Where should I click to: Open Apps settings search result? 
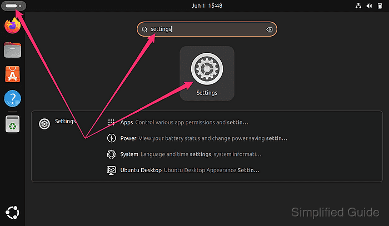pos(178,122)
